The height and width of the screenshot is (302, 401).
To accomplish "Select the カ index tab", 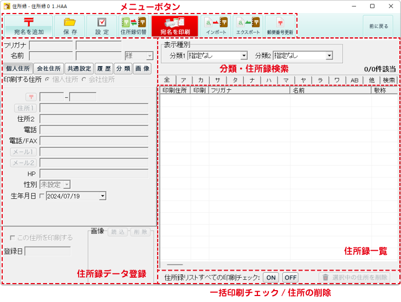I will (200, 80).
